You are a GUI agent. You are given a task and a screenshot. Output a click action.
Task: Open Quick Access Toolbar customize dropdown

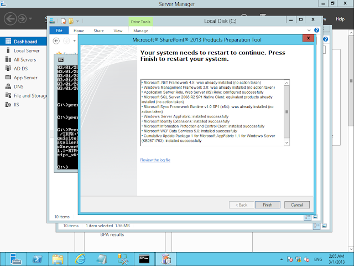[77, 22]
